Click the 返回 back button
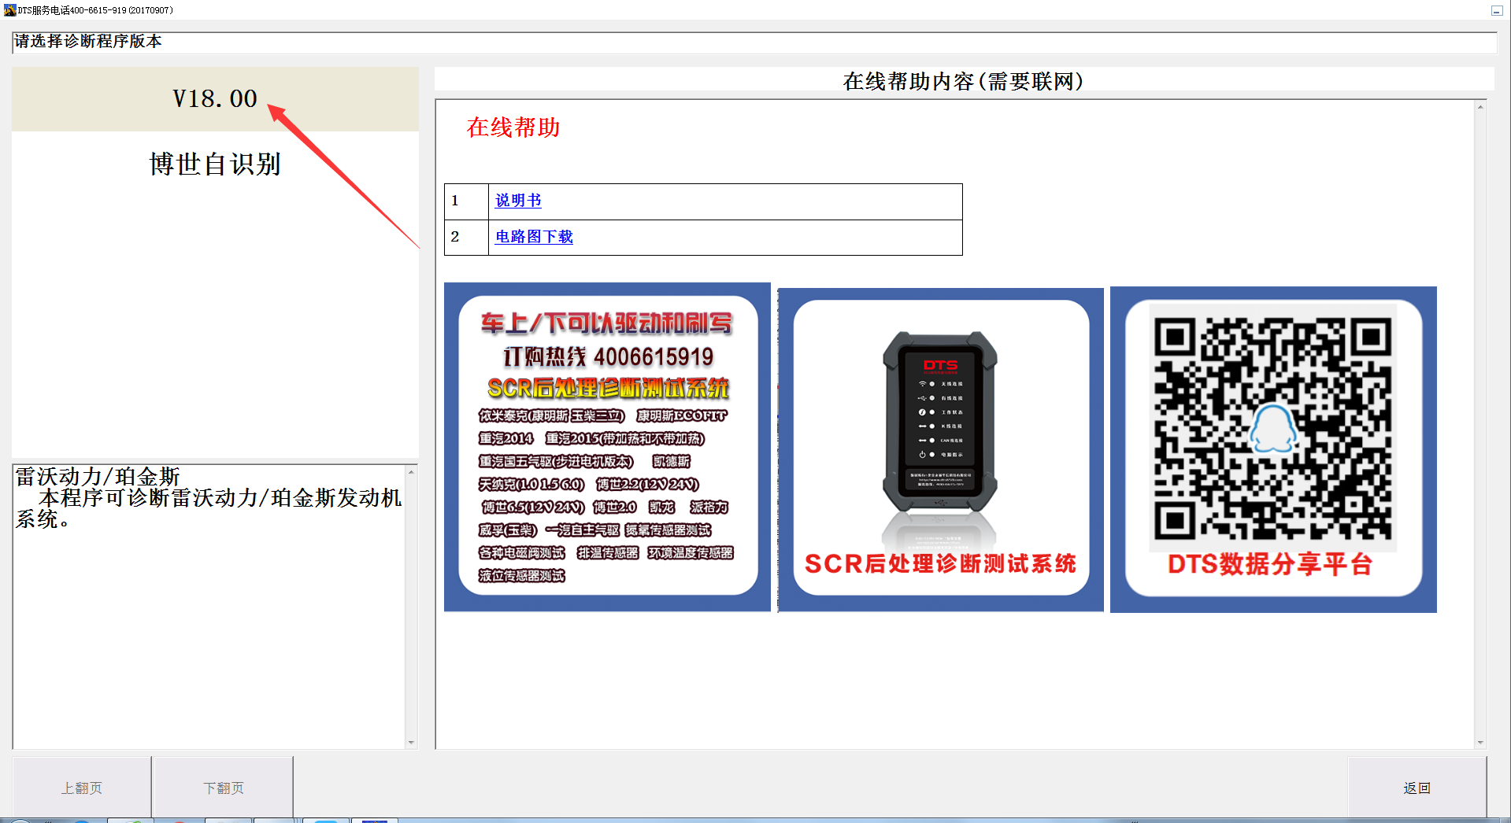 [1417, 788]
